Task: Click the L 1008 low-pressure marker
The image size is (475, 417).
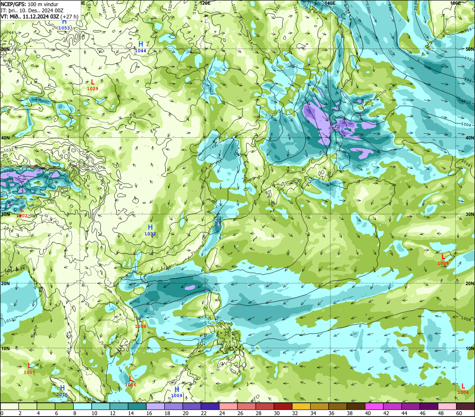Action: [x=443, y=259]
